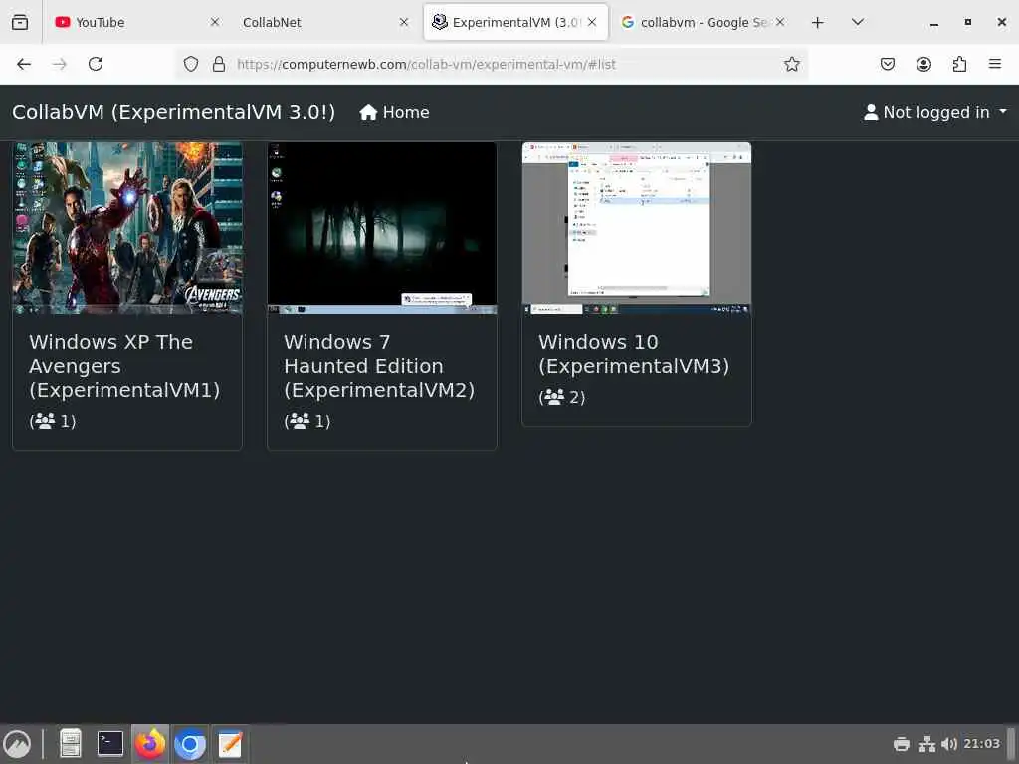Open the Firefox hamburger menu

tap(995, 64)
